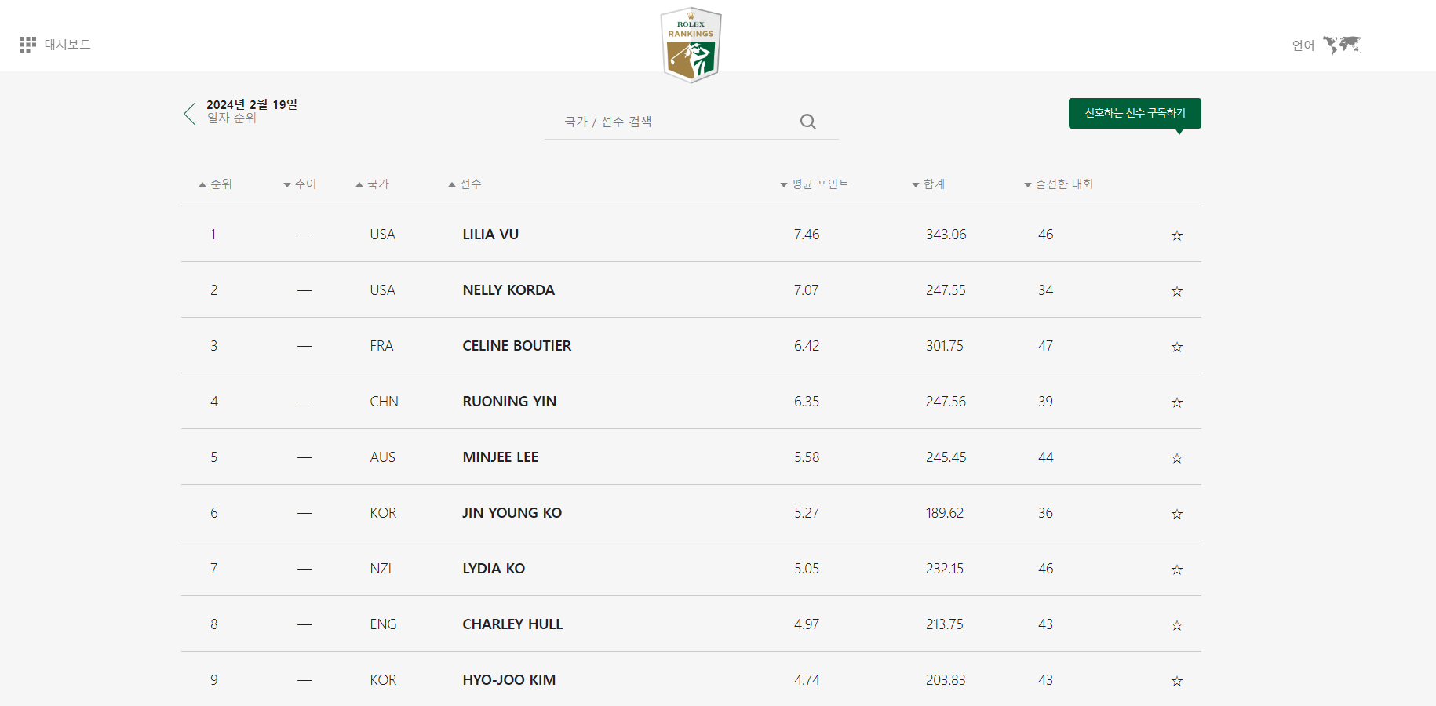Click the star icon beside Celine Boutier
Viewport: 1436px width, 706px height.
coord(1176,346)
